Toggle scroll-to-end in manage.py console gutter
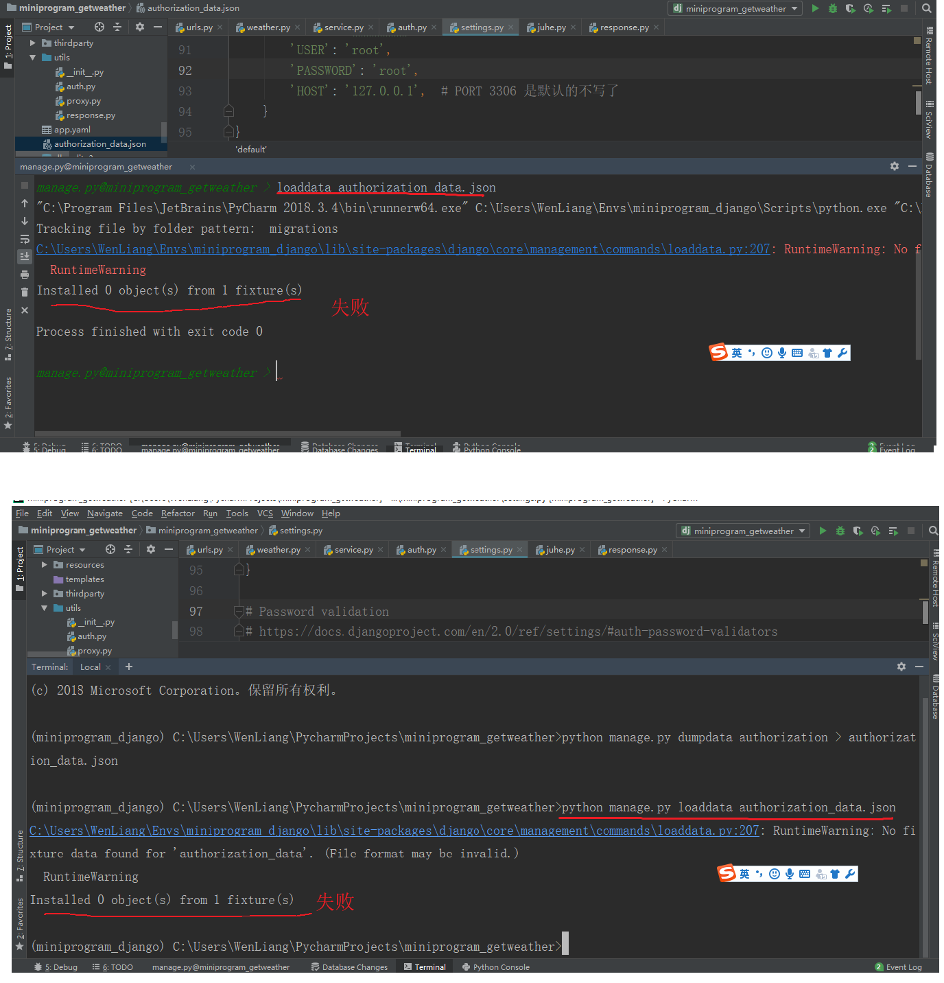 click(x=25, y=256)
